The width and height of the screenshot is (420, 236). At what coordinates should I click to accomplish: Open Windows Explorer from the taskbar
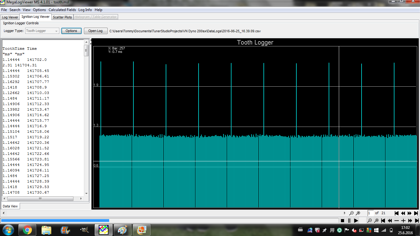click(46, 230)
